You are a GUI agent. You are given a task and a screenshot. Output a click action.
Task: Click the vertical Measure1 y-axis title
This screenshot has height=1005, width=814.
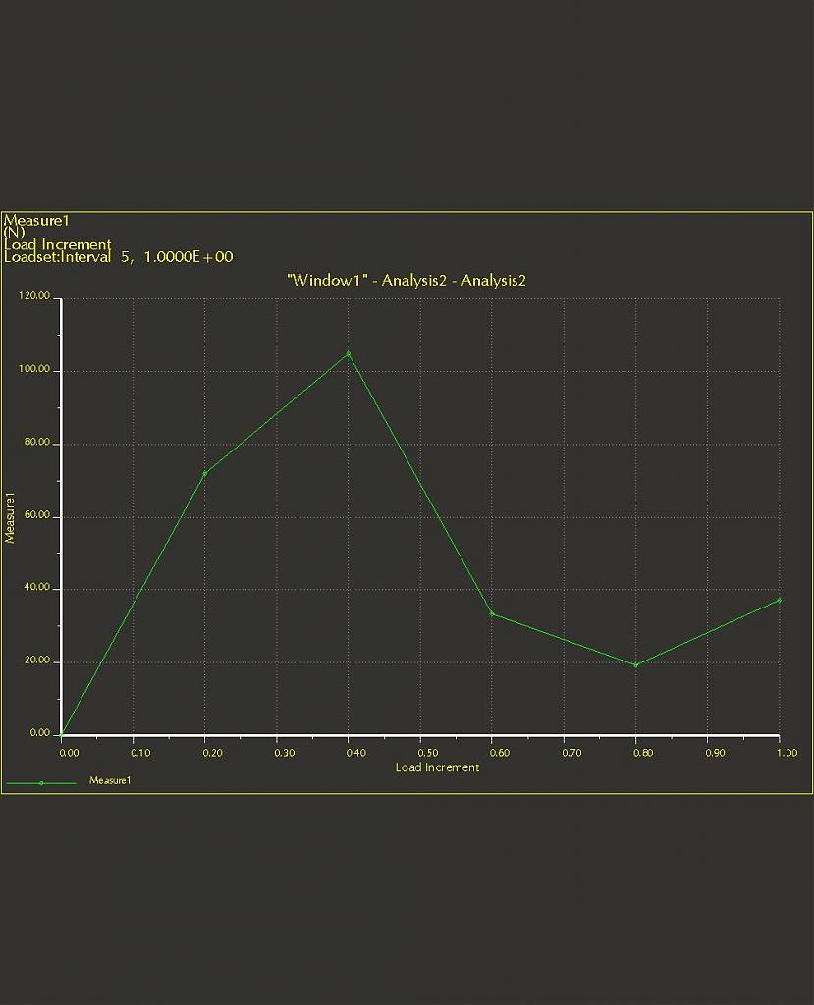coord(10,518)
